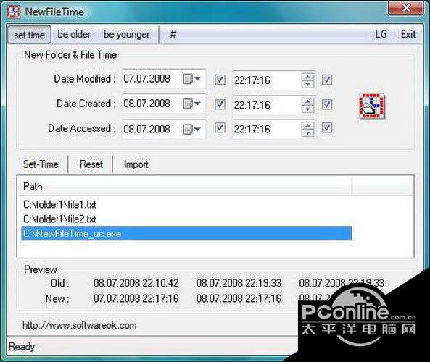Click old created value 08.07.2008 22:19:33
The image size is (430, 362).
pyautogui.click(x=239, y=283)
